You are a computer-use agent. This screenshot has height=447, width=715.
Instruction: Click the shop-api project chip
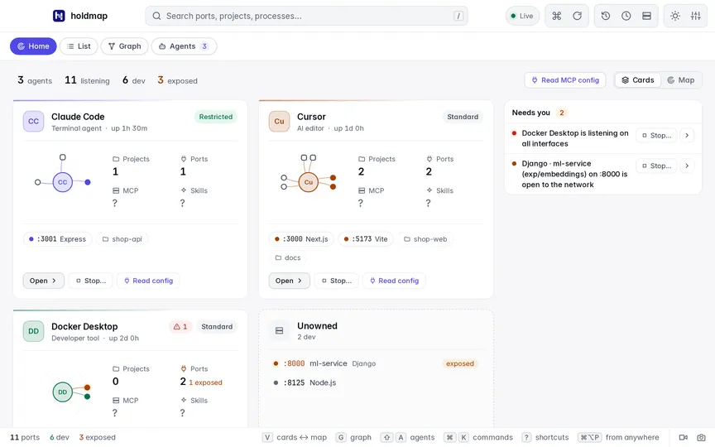122,239
